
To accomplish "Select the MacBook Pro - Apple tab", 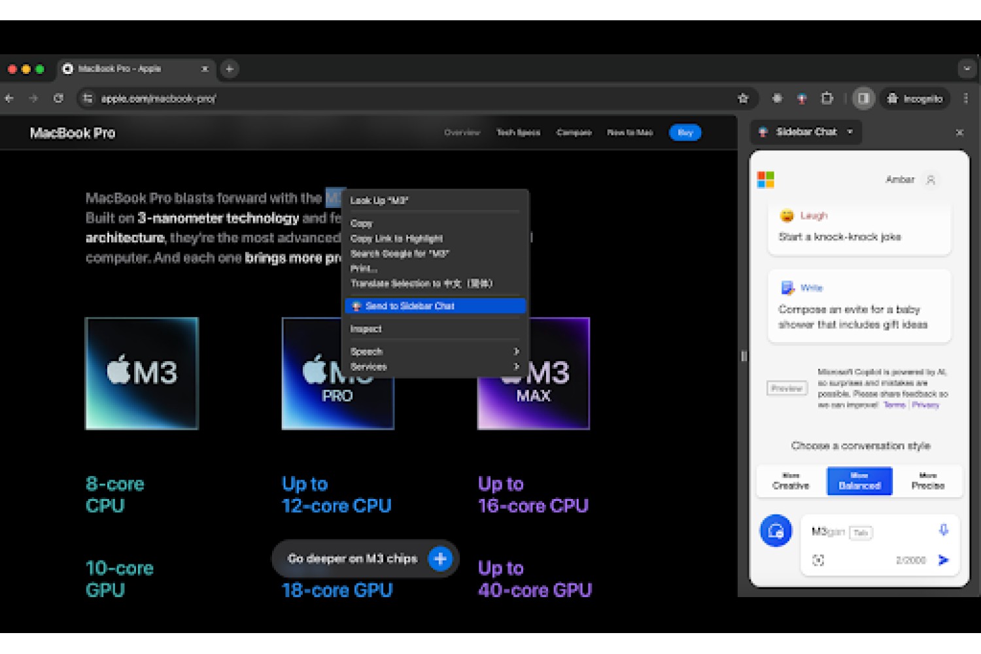I will click(136, 69).
